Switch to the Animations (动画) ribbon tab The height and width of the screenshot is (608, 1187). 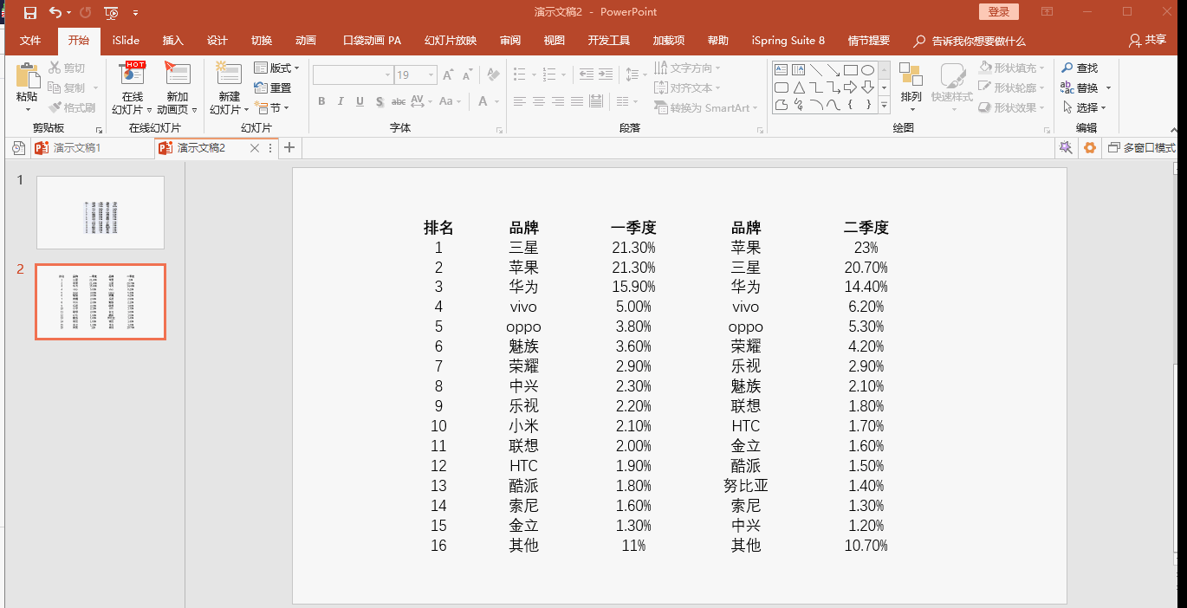[306, 41]
